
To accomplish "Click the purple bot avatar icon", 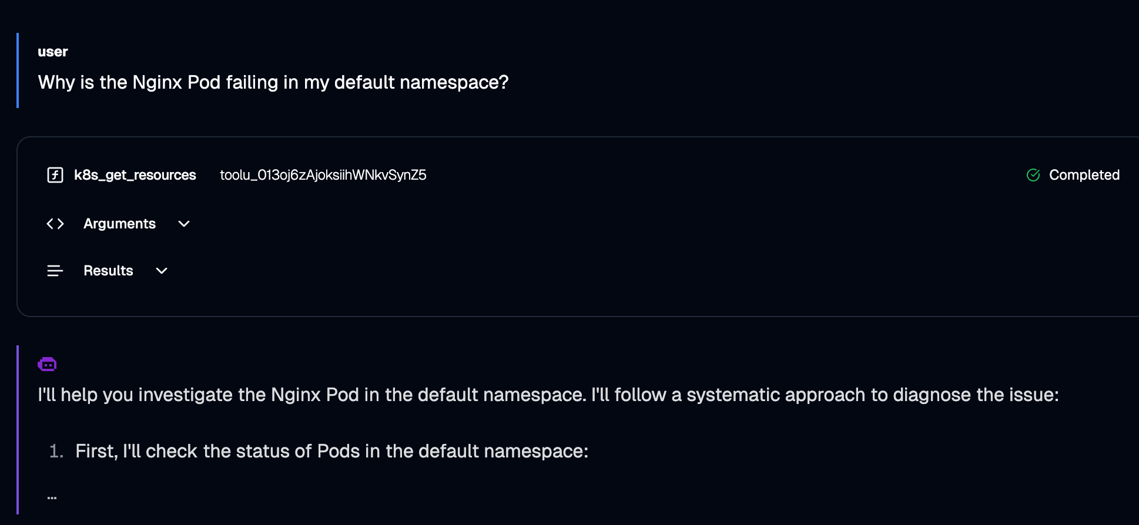I will (x=47, y=365).
